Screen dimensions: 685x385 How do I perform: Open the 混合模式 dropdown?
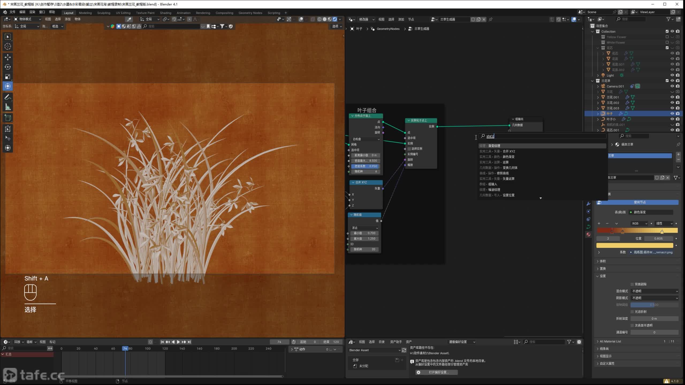pyautogui.click(x=654, y=291)
